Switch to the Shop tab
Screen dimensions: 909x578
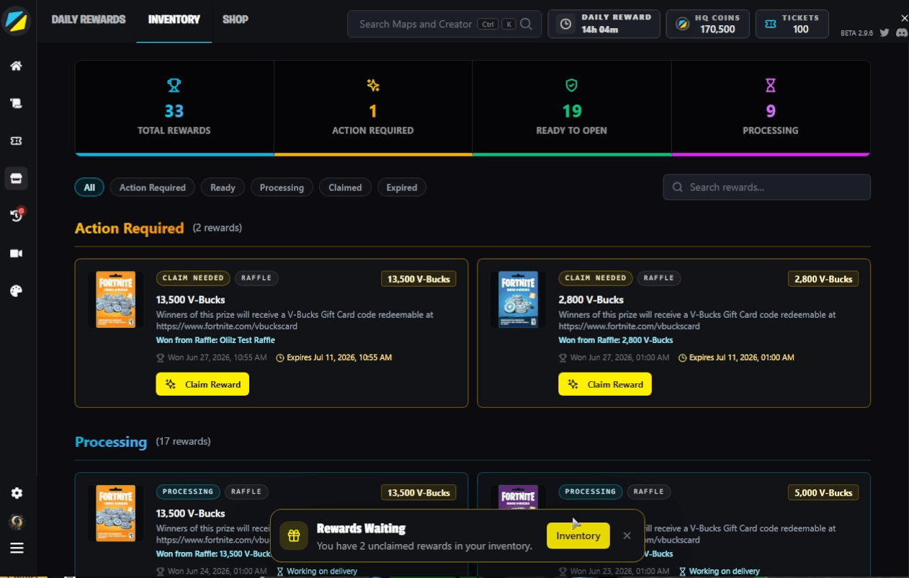pos(236,19)
